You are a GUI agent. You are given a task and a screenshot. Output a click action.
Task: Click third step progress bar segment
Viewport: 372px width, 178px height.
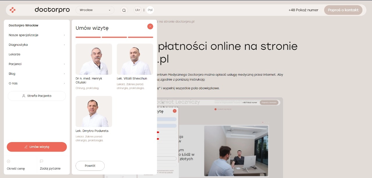140,37
